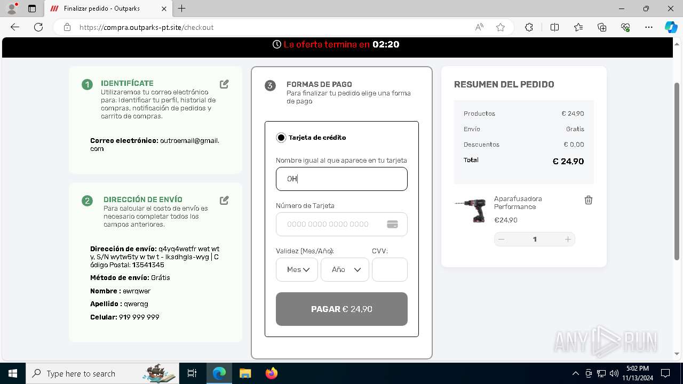Reload the checkout page
Screen dimensions: 683x384
38,27
